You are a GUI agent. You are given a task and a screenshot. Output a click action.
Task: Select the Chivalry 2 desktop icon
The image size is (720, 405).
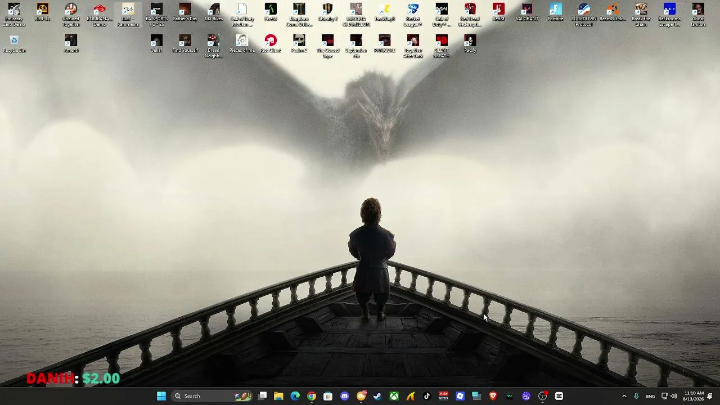[x=327, y=12]
